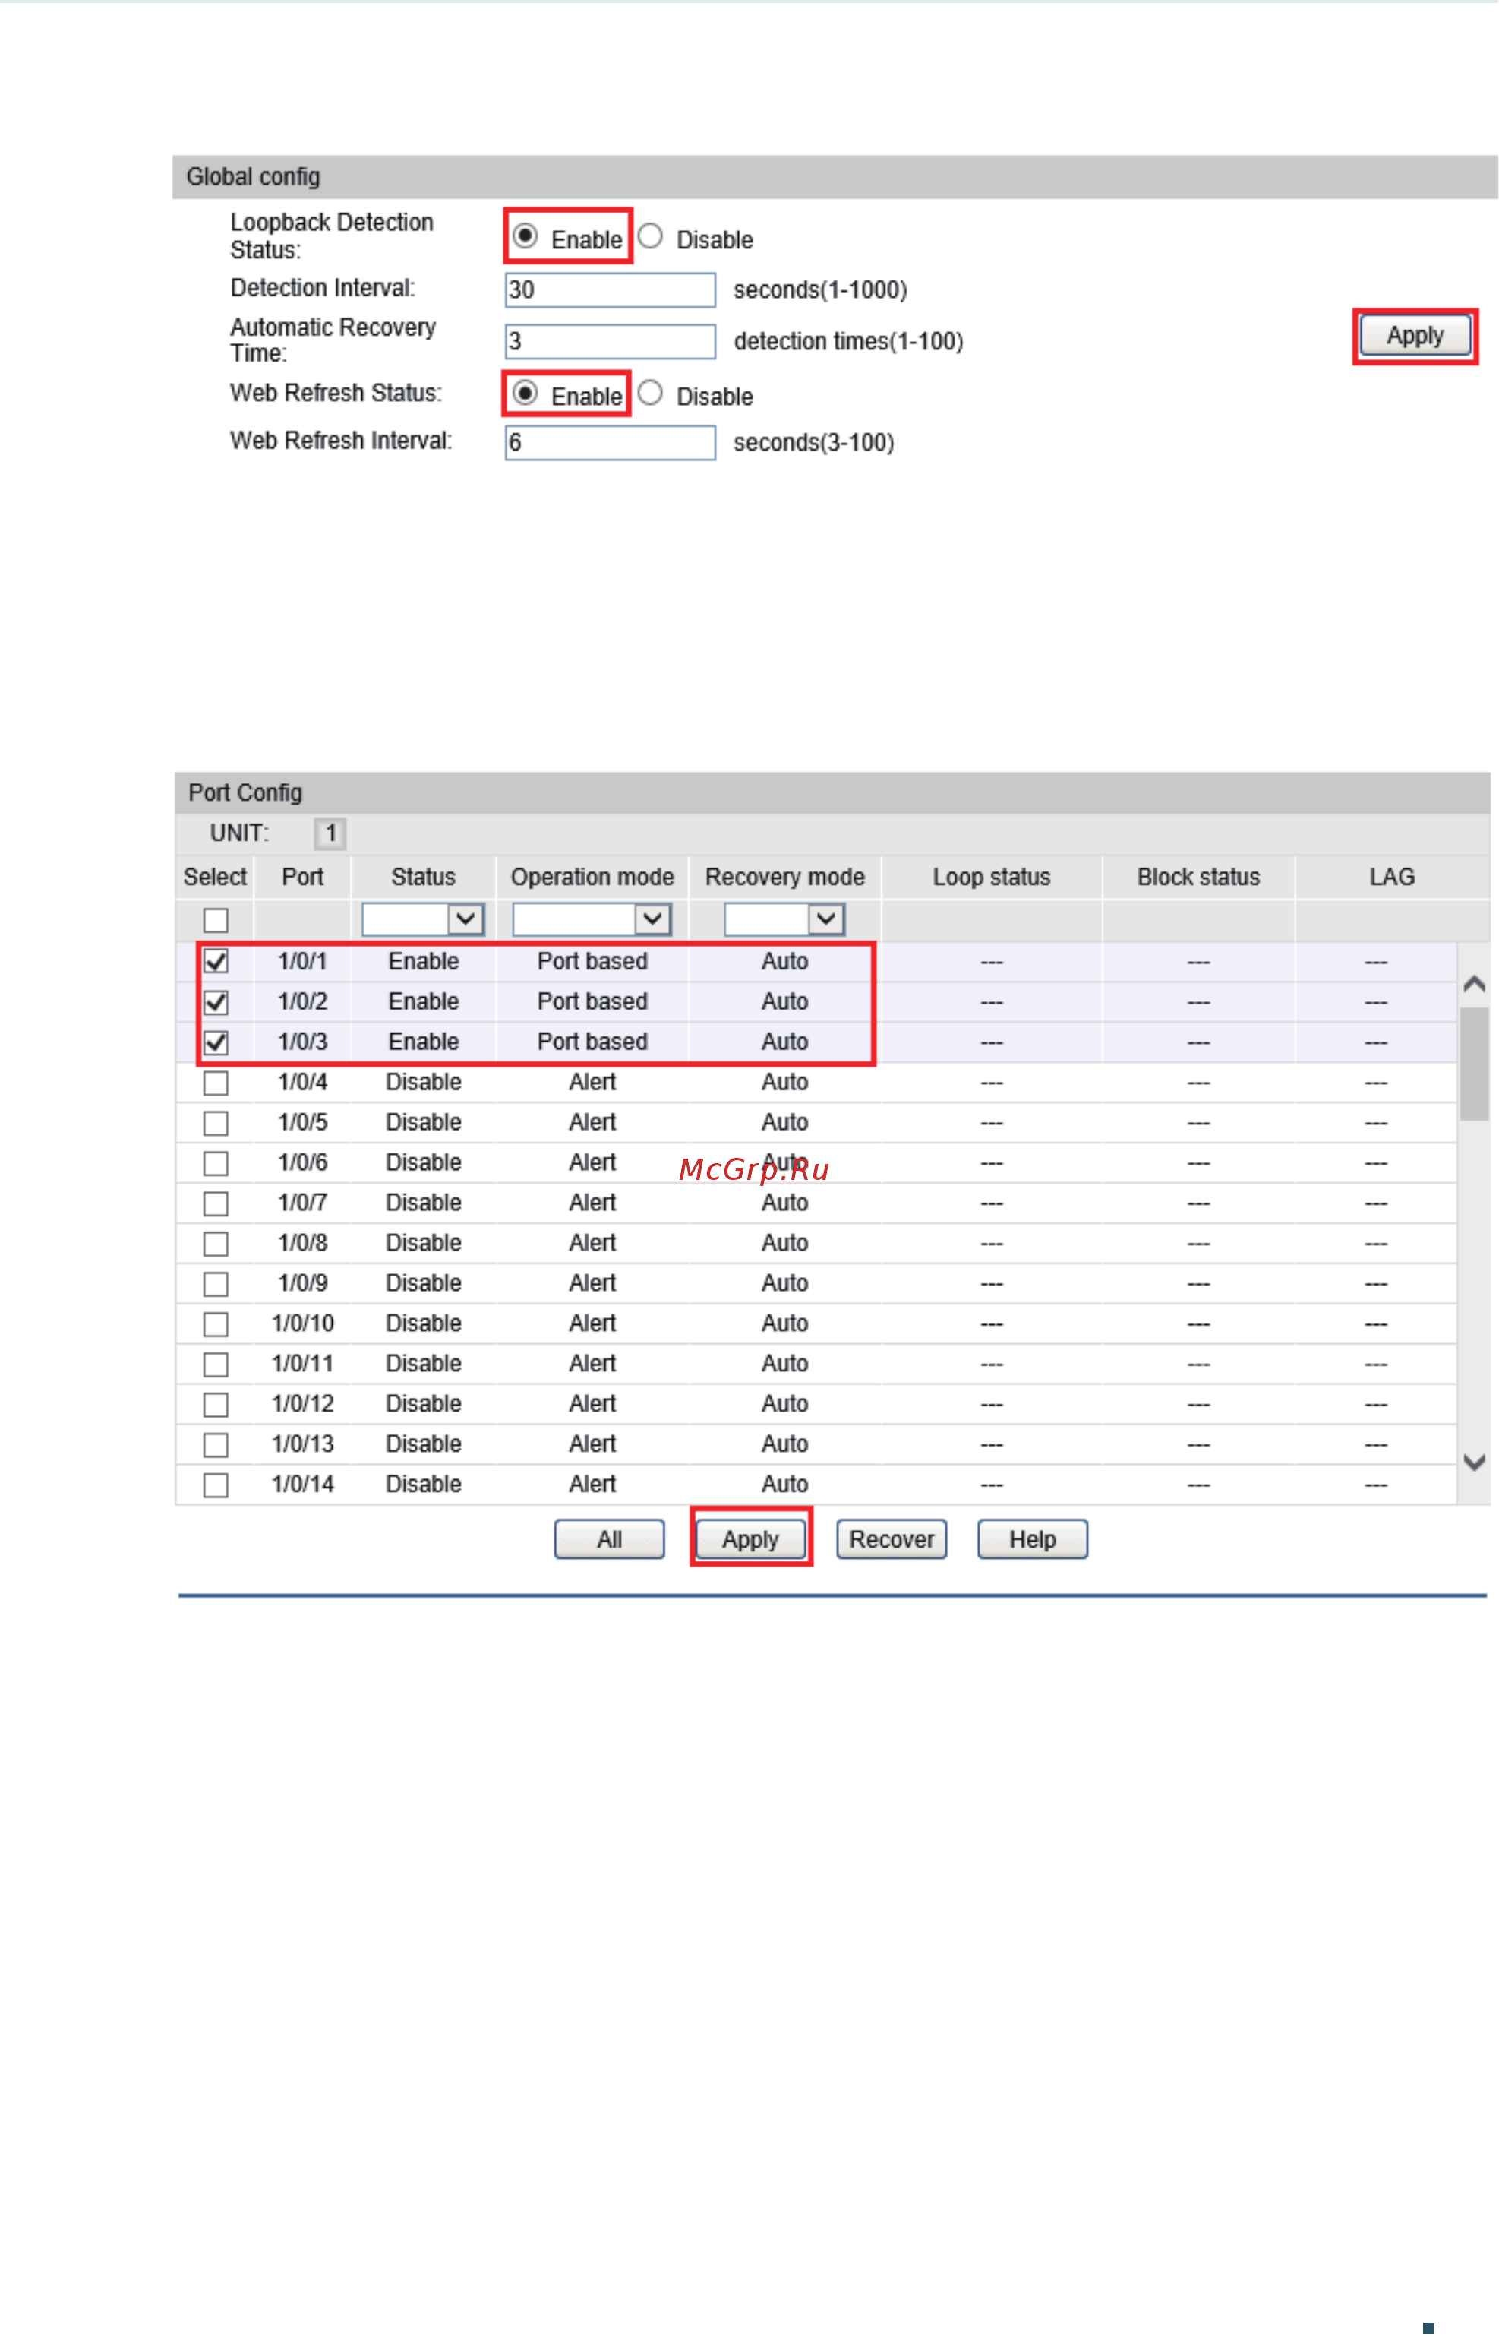Click the scroll down arrow of port table
This screenshot has height=2337, width=1499.
point(1474,1463)
